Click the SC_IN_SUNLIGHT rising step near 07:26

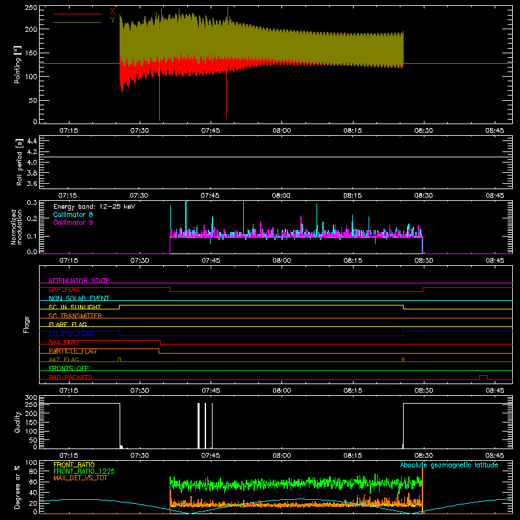pyautogui.click(x=120, y=307)
